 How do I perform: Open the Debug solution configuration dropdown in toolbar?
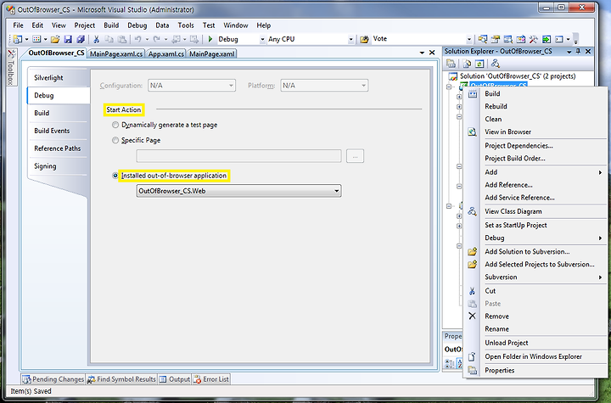(x=262, y=39)
